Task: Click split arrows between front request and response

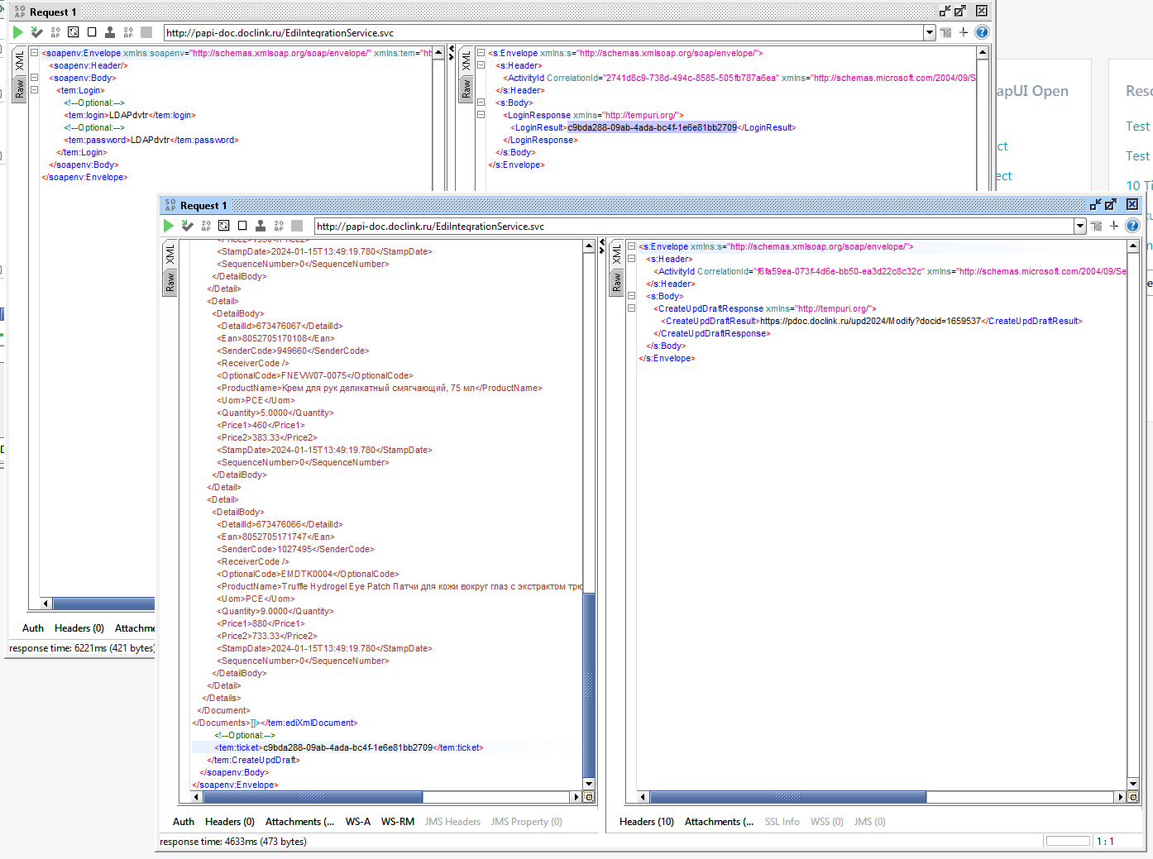Action: tap(602, 246)
